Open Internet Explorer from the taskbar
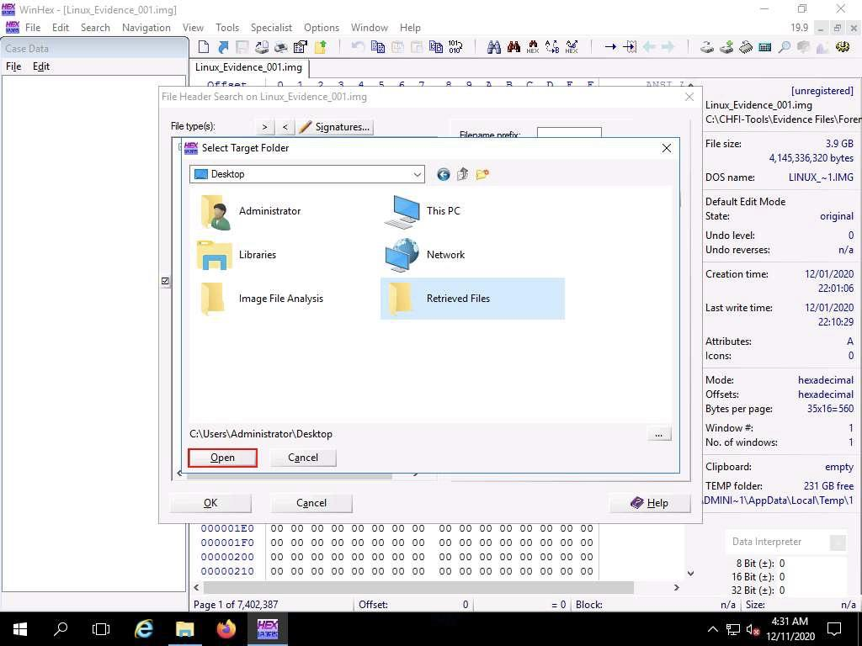 [143, 629]
